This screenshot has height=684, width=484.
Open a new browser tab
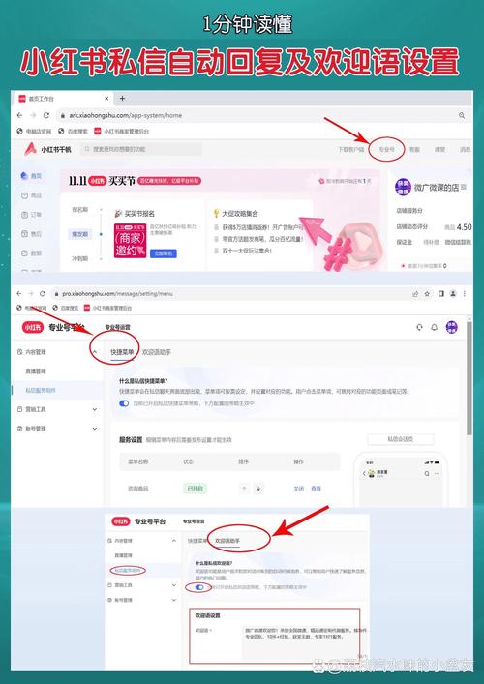(x=122, y=99)
